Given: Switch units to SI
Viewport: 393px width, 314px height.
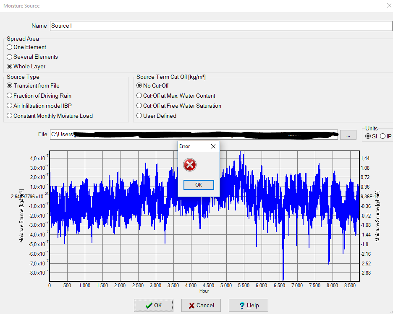Looking at the screenshot, I should pos(368,136).
